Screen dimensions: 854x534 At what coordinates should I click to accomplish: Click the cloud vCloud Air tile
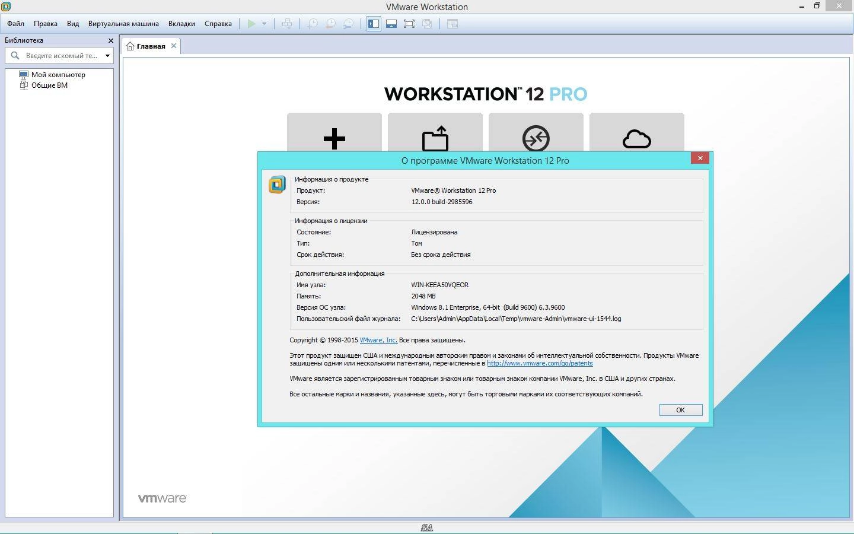pyautogui.click(x=637, y=132)
